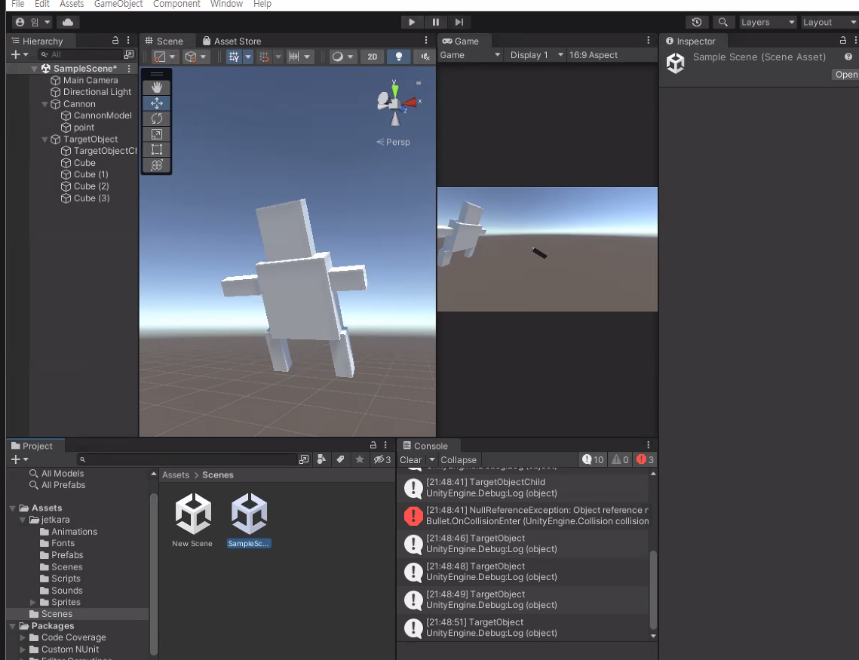This screenshot has width=859, height=660.
Task: Select the Scale tool
Action: click(157, 134)
